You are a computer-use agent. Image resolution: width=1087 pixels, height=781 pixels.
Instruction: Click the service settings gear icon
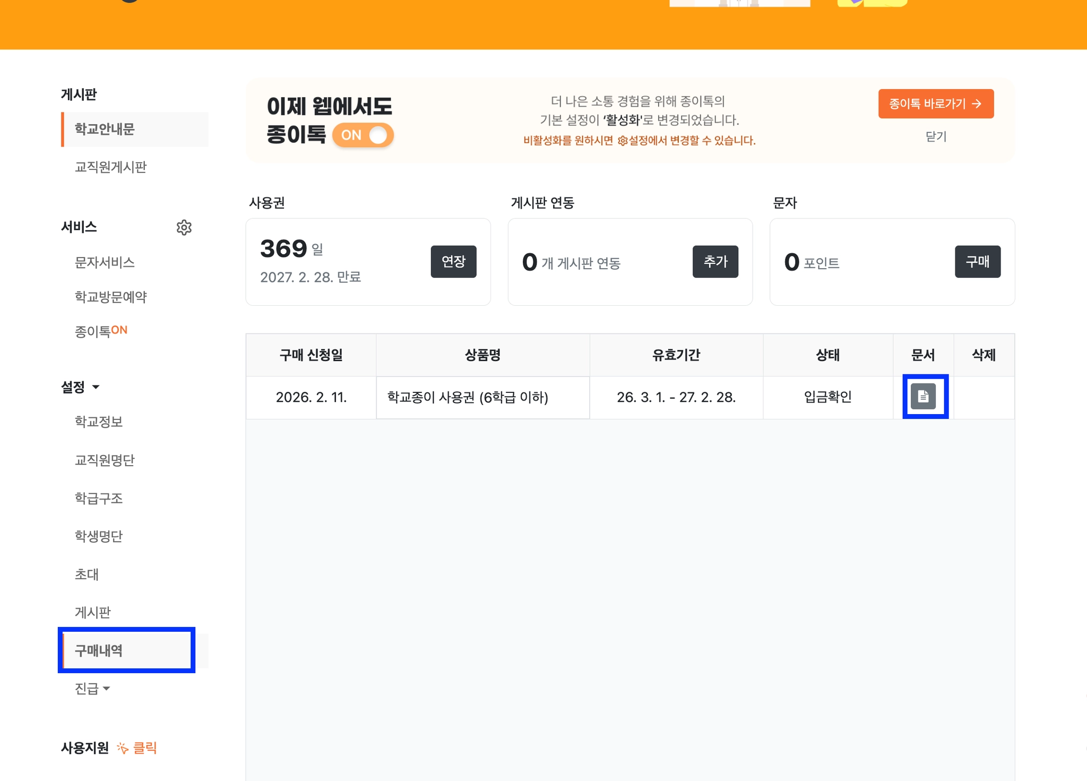tap(184, 227)
